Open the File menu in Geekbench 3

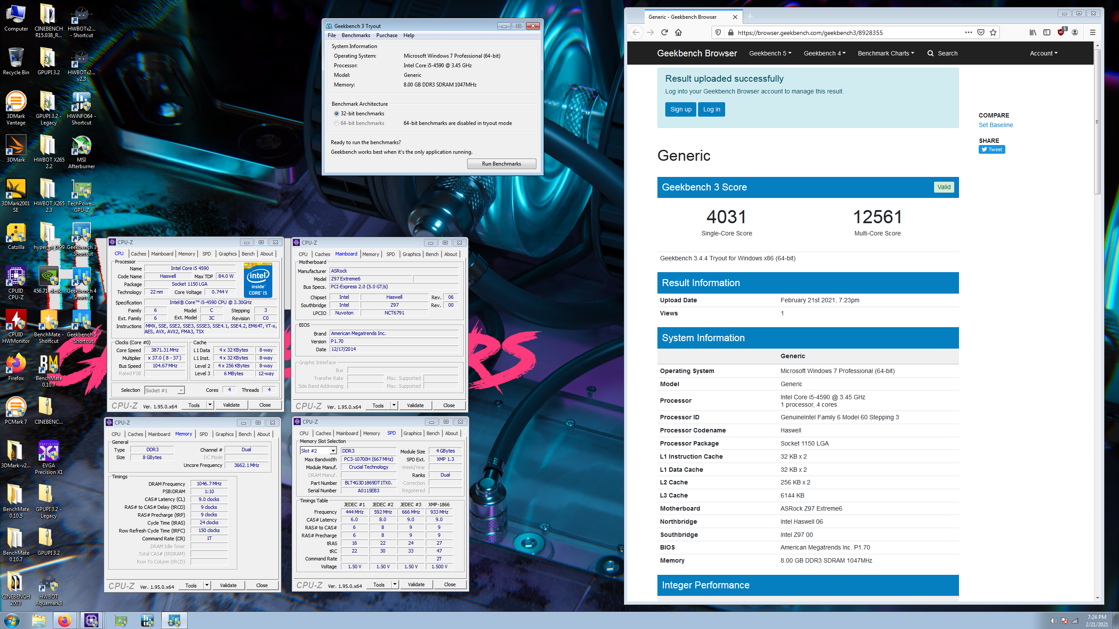(332, 35)
